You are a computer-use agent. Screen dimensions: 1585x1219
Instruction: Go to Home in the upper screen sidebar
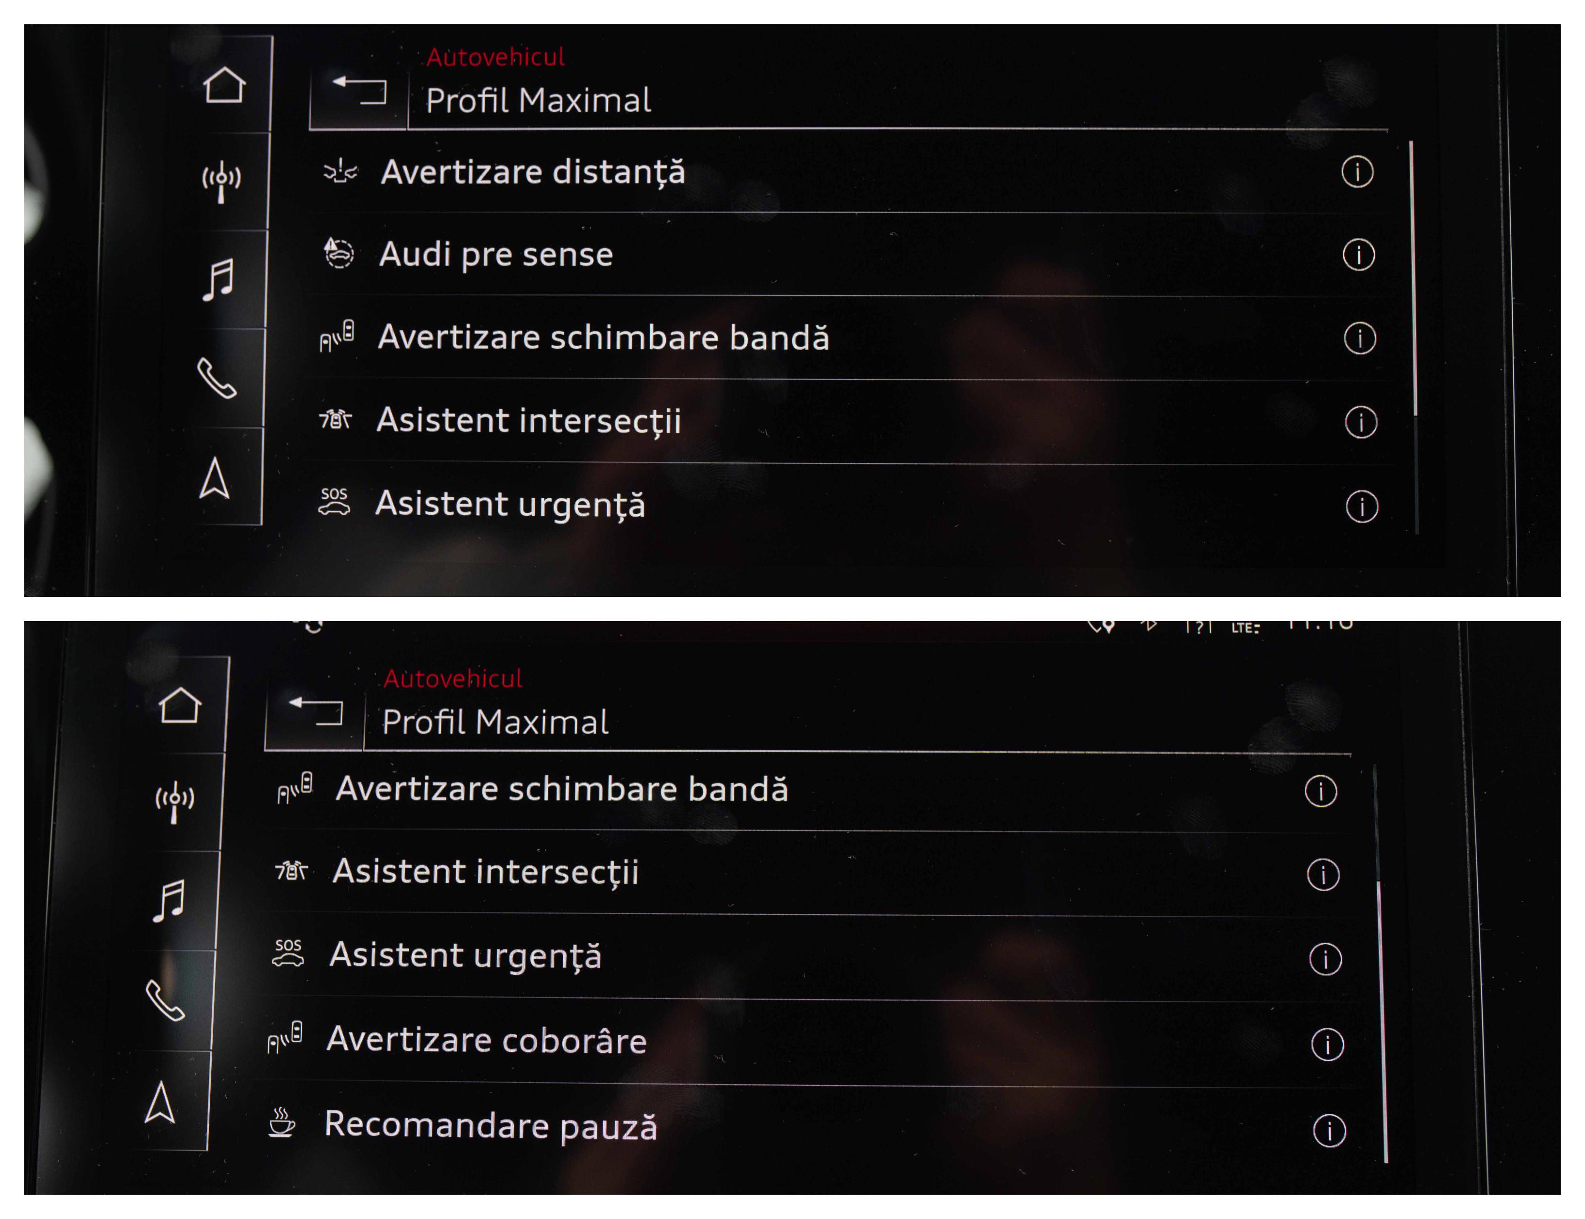tap(224, 85)
